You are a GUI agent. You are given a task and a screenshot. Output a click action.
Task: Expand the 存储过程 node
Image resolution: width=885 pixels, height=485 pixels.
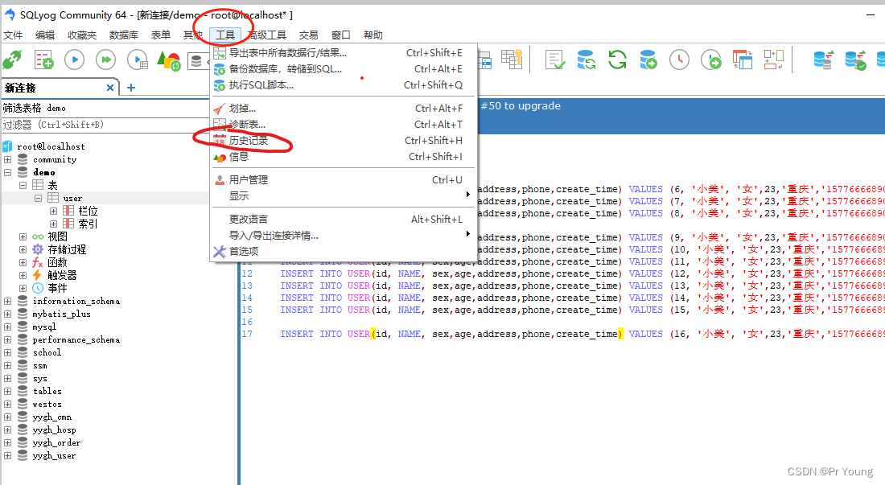tap(23, 249)
